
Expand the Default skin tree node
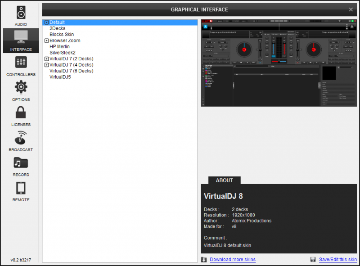pos(47,23)
